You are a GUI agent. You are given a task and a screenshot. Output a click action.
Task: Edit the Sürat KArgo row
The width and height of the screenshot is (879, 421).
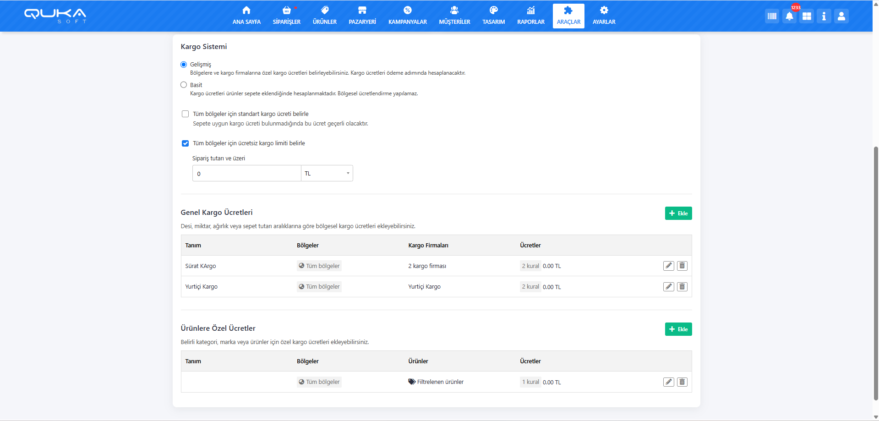668,266
